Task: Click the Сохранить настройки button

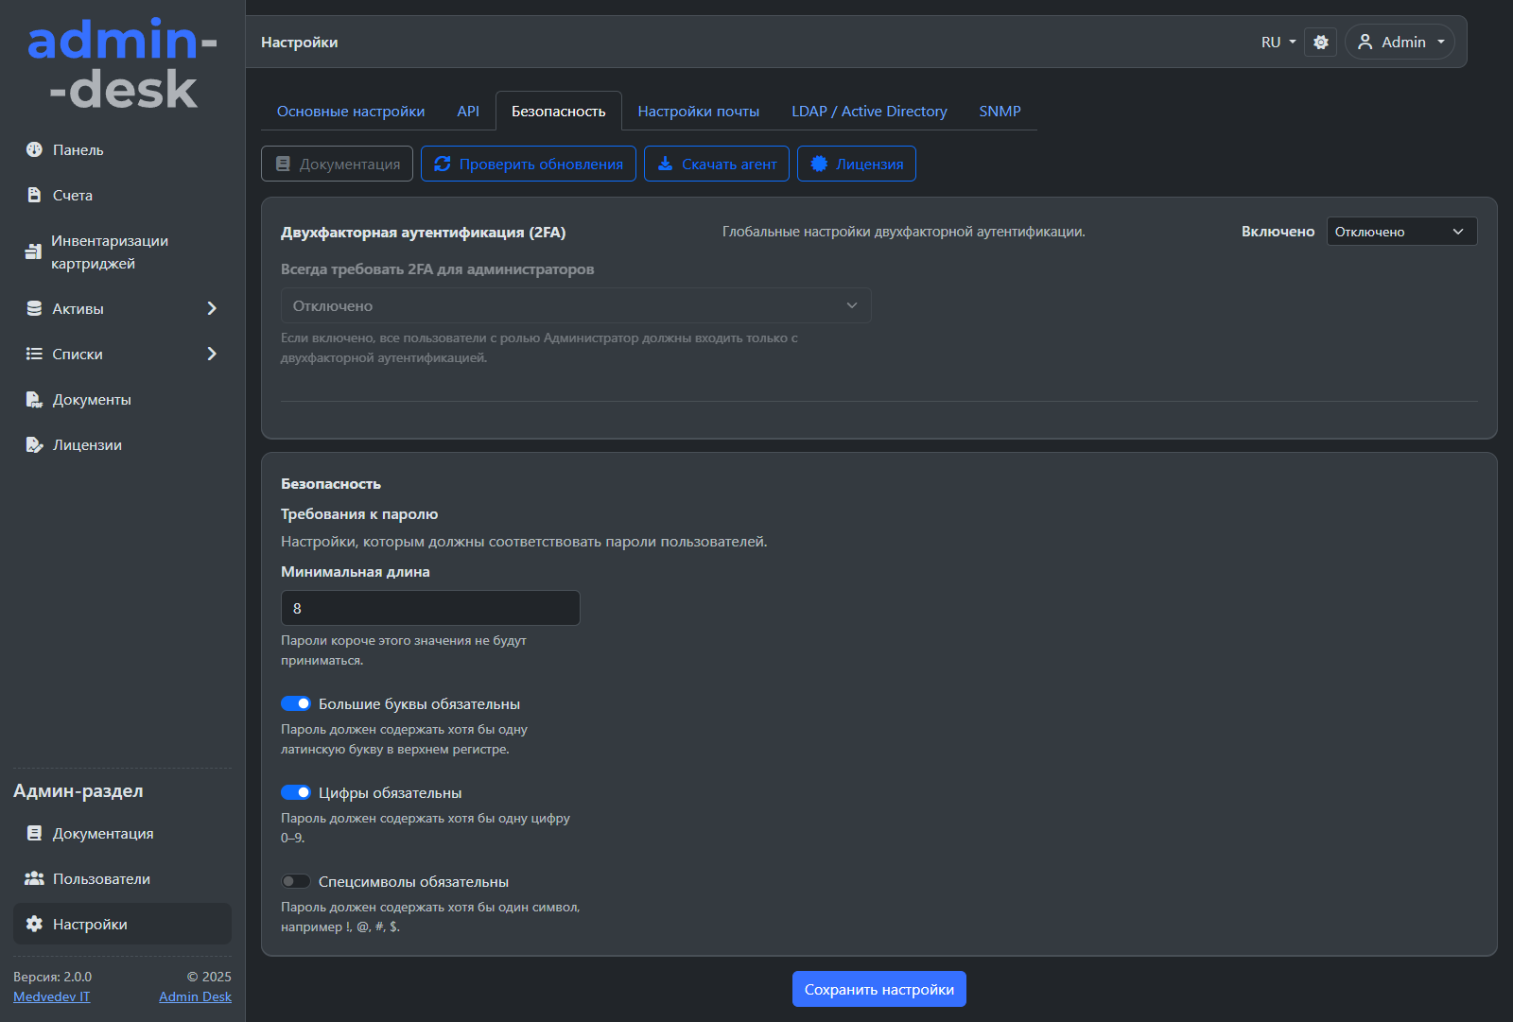Action: coord(878,989)
